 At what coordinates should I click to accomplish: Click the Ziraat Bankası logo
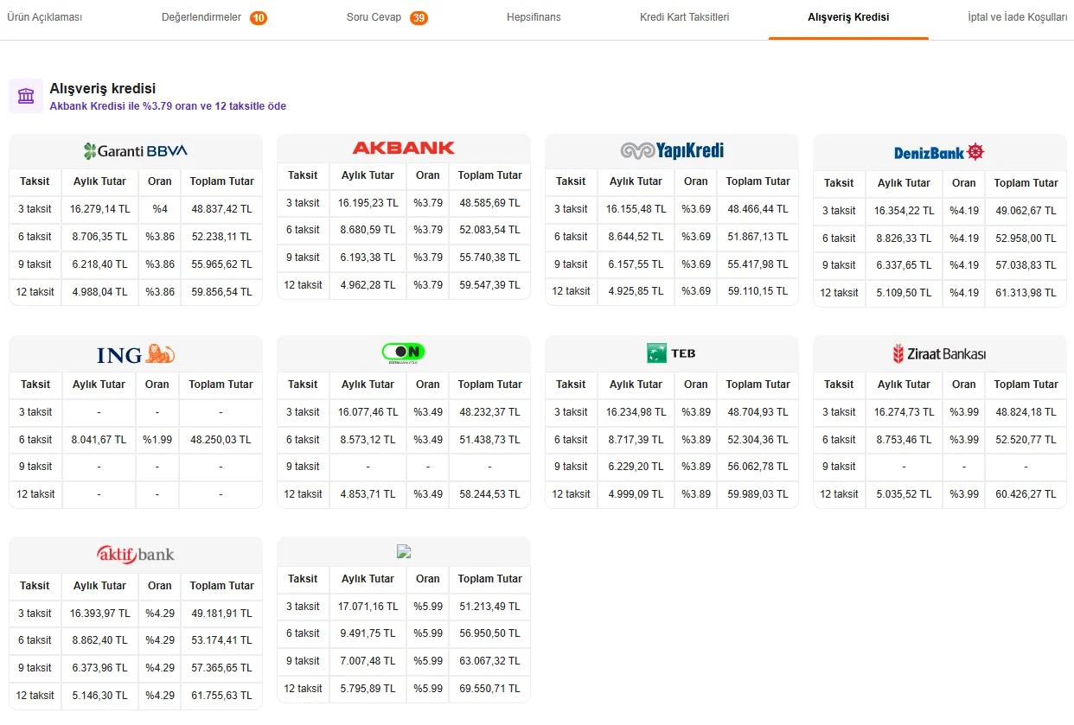939,353
